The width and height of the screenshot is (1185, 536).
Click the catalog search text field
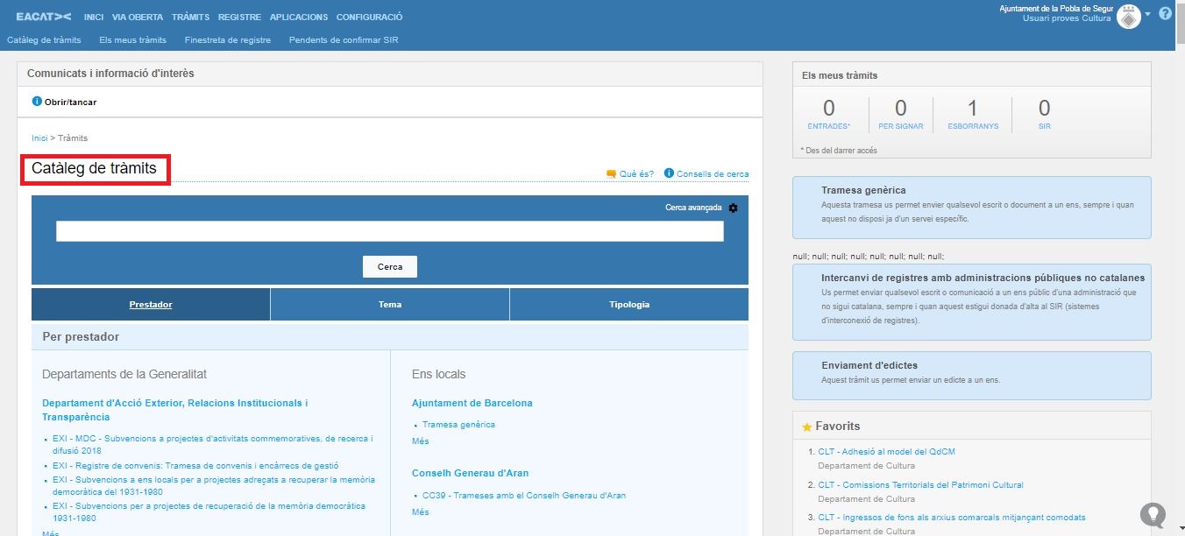click(389, 231)
